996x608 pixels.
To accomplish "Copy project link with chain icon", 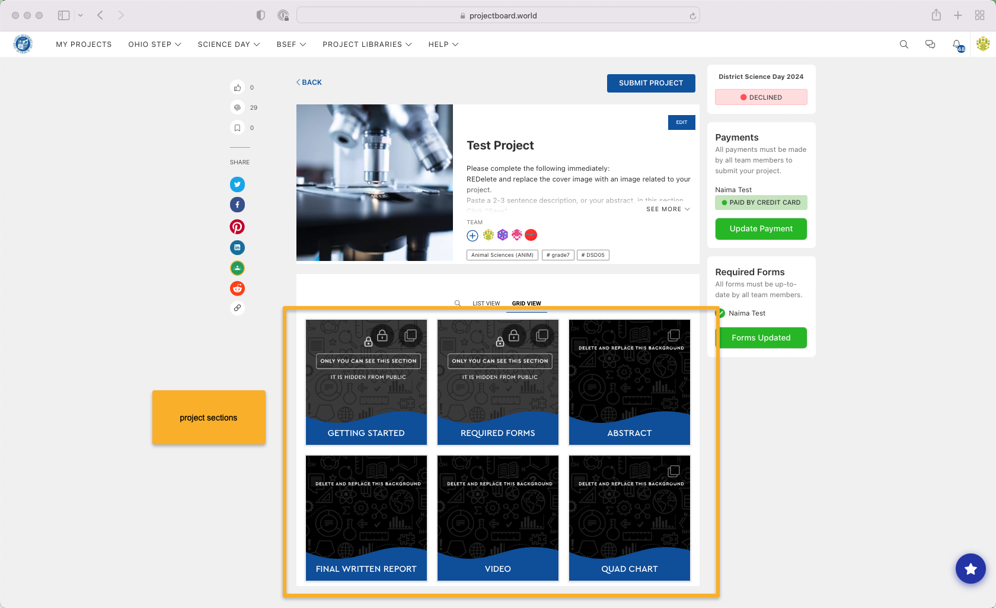I will click(x=237, y=308).
